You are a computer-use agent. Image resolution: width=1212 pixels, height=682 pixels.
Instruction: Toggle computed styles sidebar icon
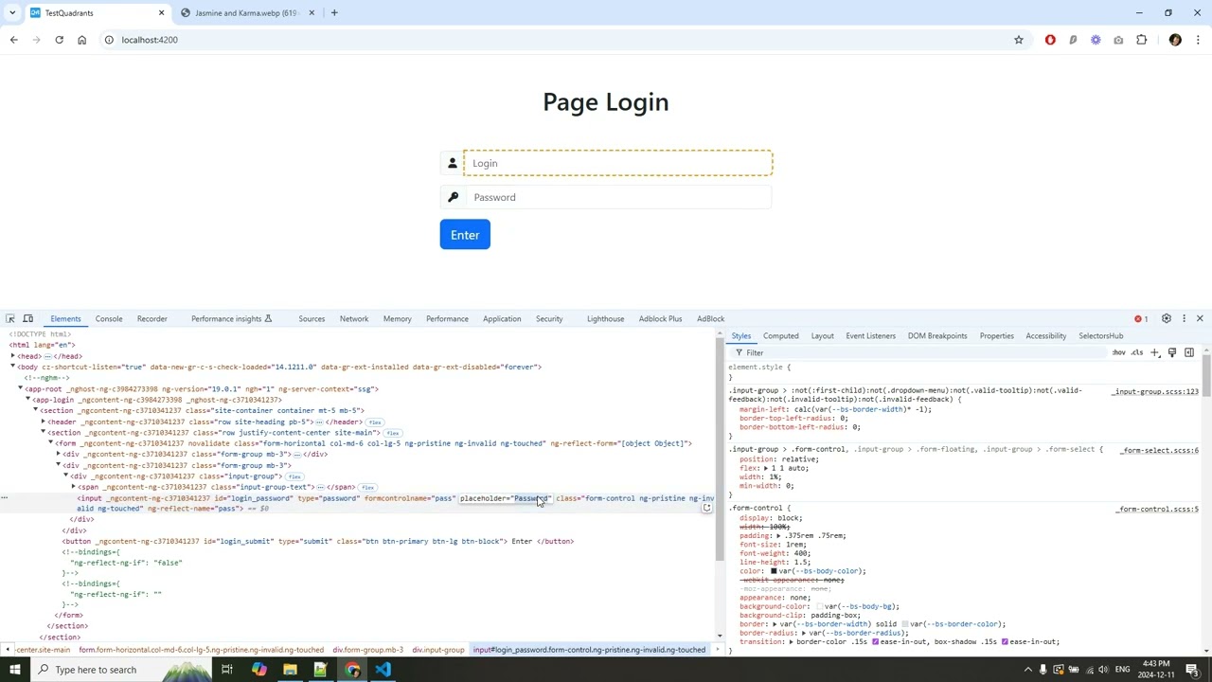pos(1189,352)
